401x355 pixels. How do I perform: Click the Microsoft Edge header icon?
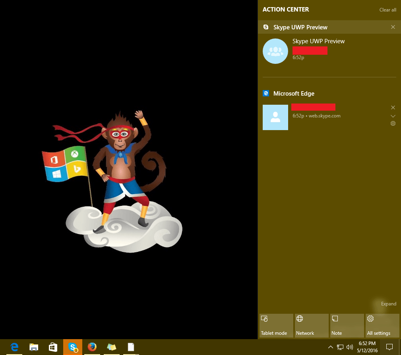tap(266, 93)
